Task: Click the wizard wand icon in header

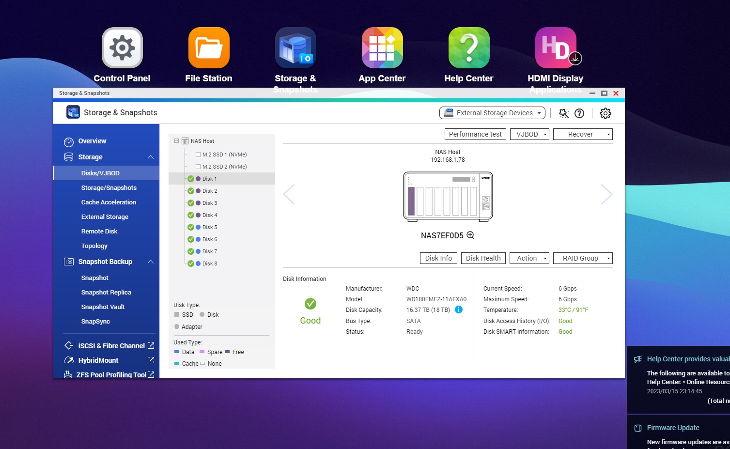Action: (x=563, y=113)
